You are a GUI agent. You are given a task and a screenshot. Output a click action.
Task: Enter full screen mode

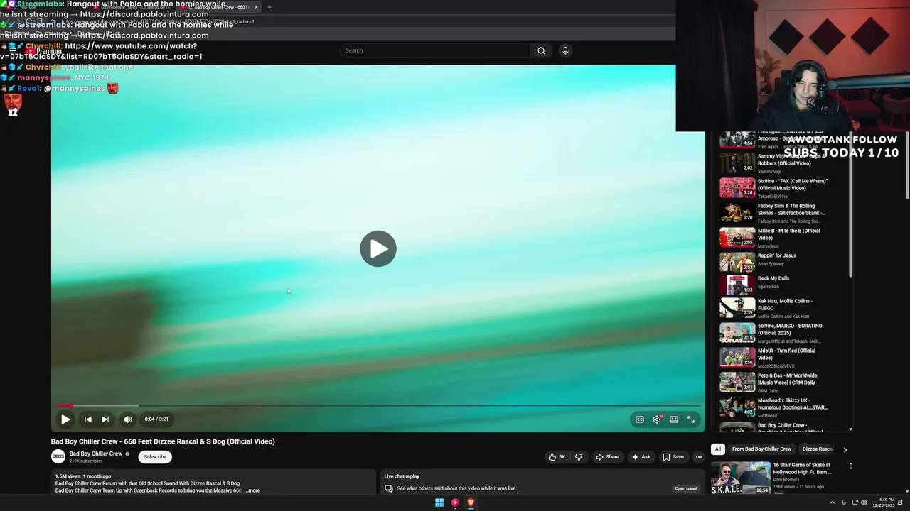691,419
